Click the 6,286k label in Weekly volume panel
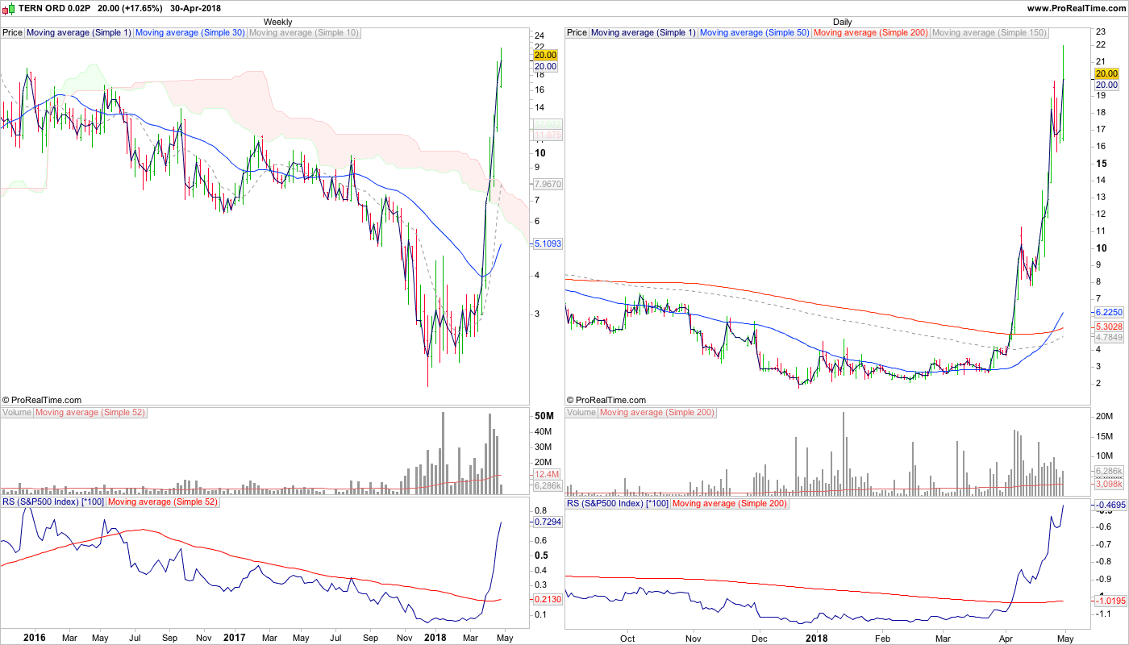Viewport: 1129px width, 645px height. coord(548,486)
